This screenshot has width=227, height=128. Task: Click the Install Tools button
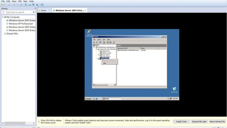point(181,122)
